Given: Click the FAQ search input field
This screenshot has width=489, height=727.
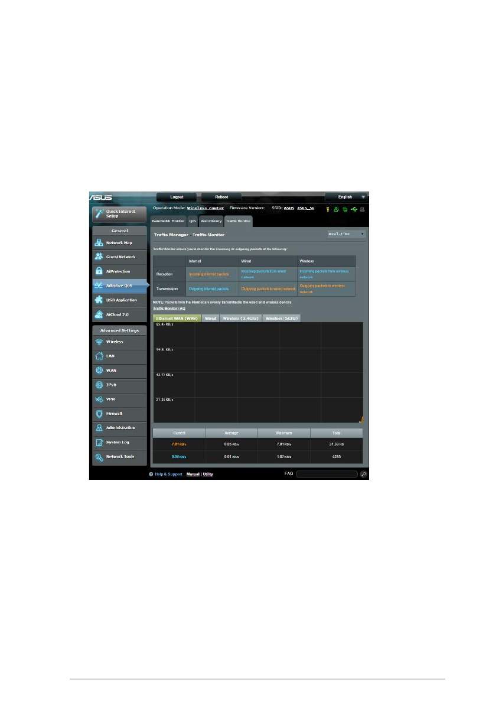Looking at the screenshot, I should (326, 474).
